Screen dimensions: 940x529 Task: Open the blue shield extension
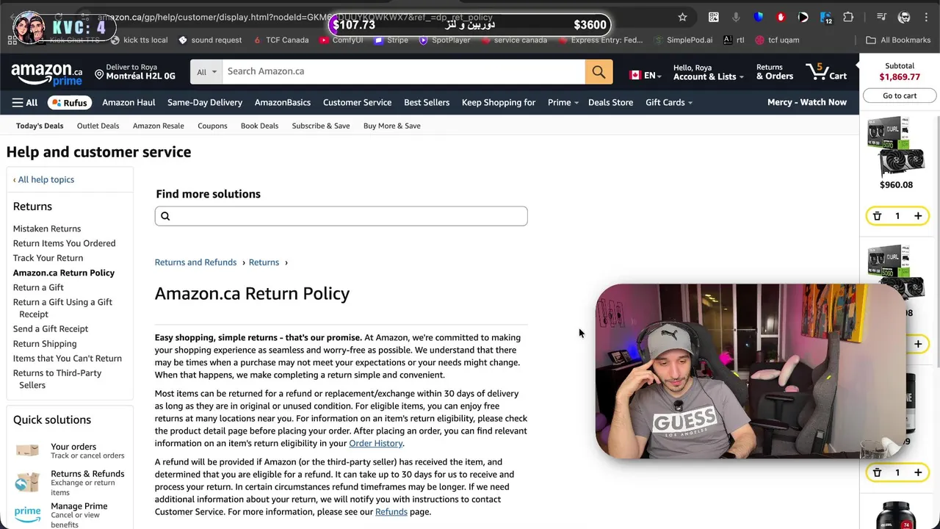[759, 17]
